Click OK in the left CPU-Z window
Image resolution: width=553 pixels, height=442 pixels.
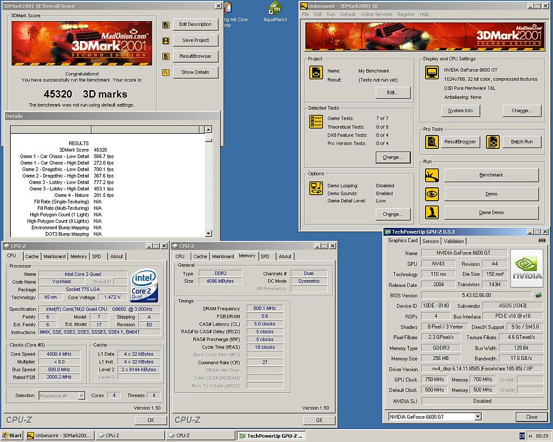[x=151, y=420]
